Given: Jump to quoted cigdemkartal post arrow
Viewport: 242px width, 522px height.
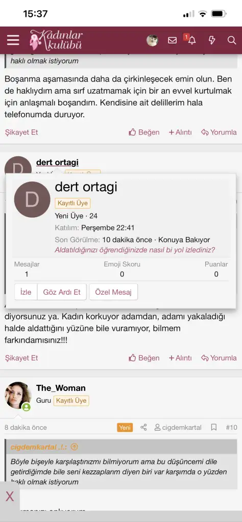Looking at the screenshot, I should [75, 447].
